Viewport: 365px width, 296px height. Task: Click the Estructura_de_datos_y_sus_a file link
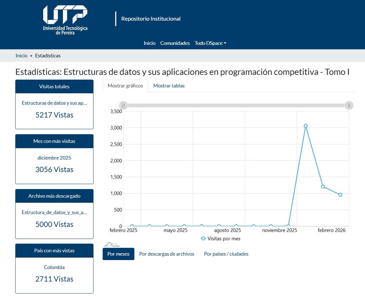coord(54,213)
